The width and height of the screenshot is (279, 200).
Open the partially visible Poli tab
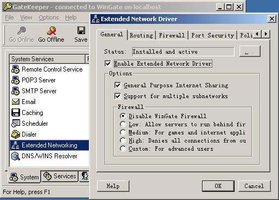[246, 35]
